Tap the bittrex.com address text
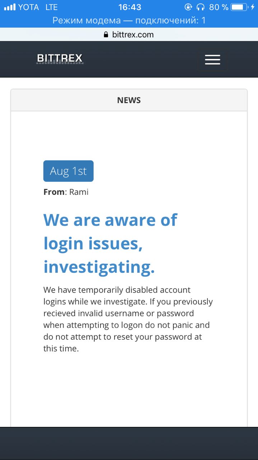258x460 pixels. [x=133, y=35]
